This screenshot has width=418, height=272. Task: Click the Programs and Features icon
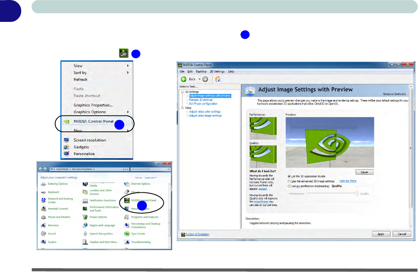(x=127, y=217)
